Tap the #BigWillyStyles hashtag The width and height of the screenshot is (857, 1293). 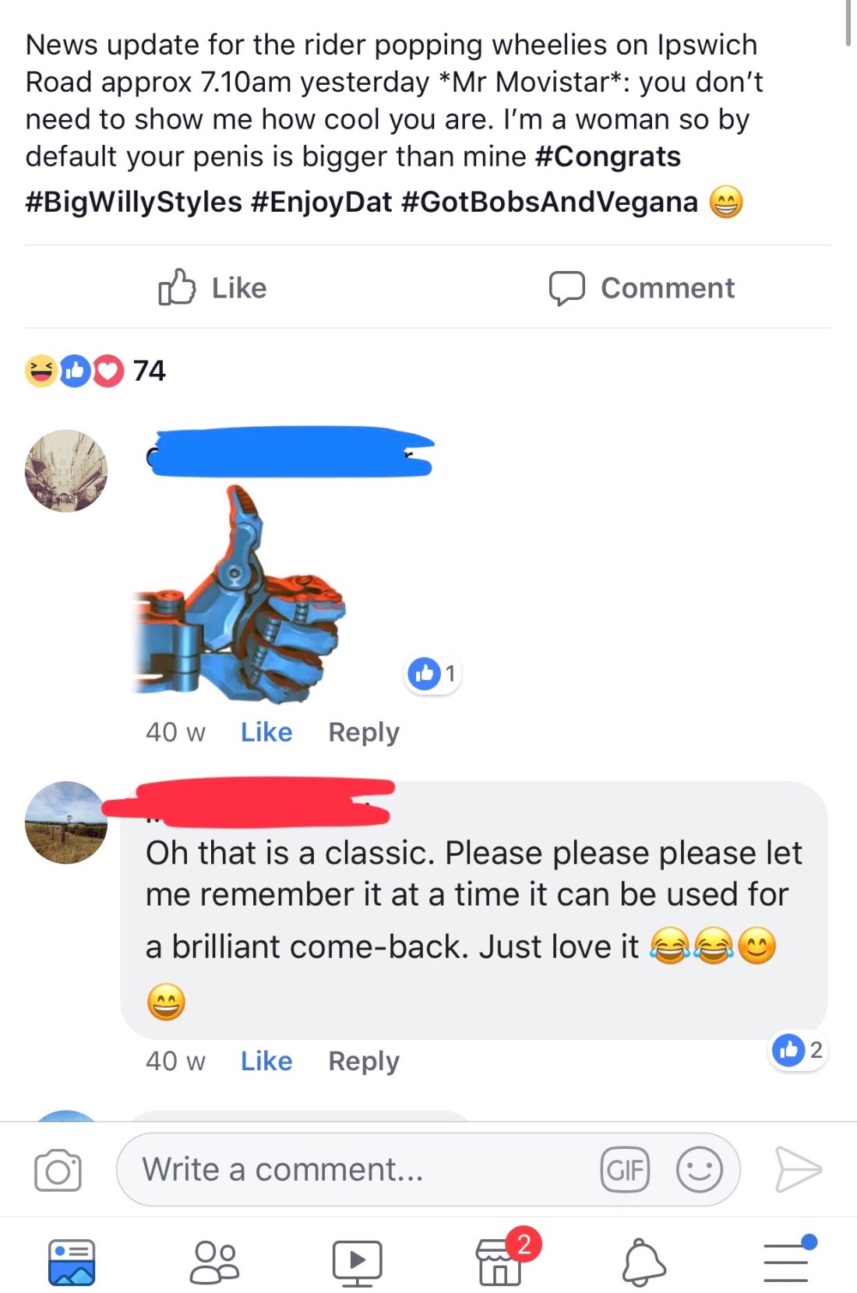[x=133, y=202]
